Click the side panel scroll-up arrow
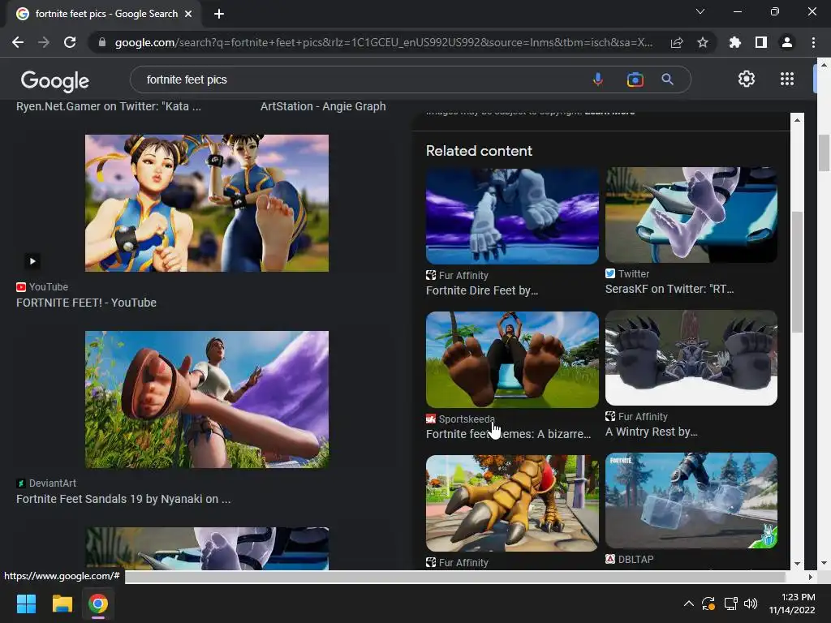 [797, 120]
